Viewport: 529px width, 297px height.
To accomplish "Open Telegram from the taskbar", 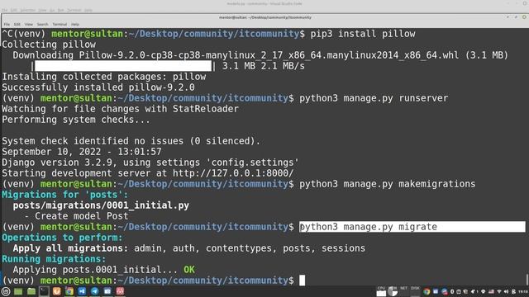I will pos(95,291).
